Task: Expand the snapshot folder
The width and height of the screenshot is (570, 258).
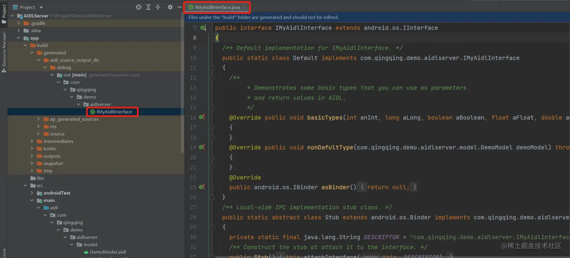Action: click(x=32, y=163)
